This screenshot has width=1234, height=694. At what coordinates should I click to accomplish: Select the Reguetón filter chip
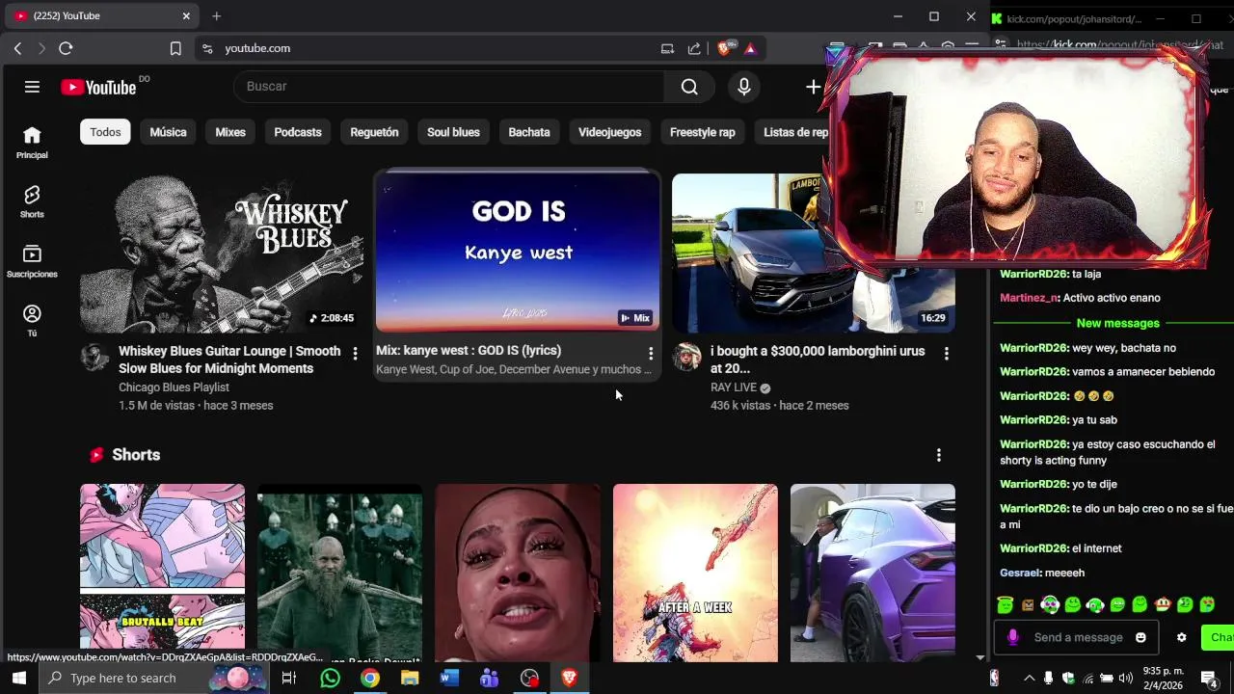[374, 132]
